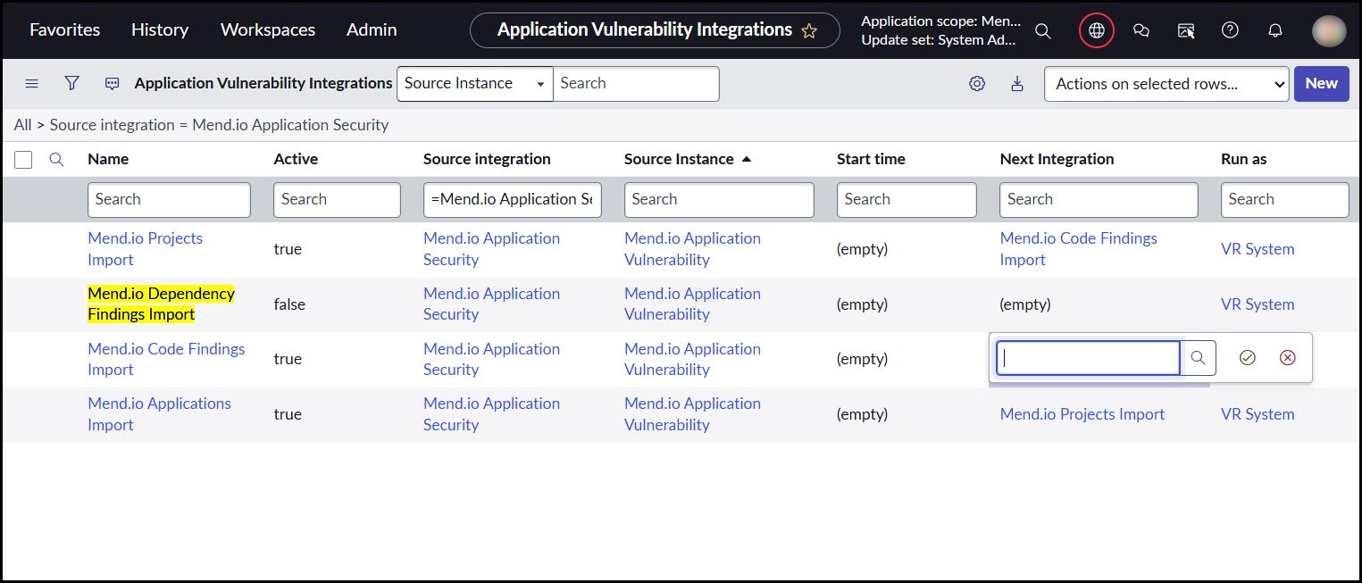Click the Name column search field

point(169,200)
